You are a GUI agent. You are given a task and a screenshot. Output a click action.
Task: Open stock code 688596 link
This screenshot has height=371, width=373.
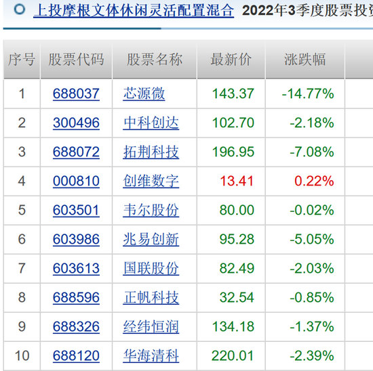(76, 298)
